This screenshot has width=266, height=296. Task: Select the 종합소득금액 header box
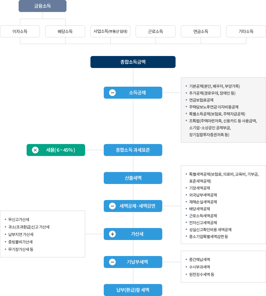click(x=133, y=62)
